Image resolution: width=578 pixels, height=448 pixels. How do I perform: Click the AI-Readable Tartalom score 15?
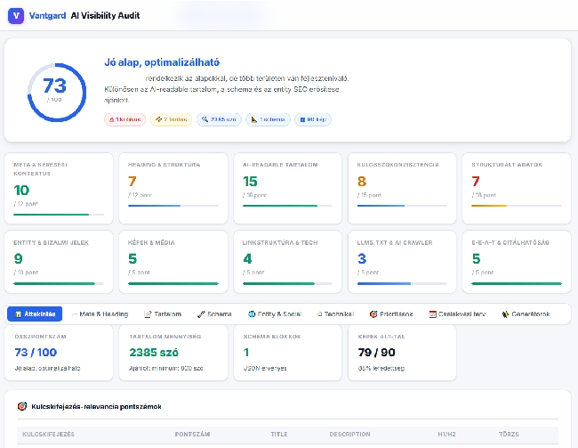click(x=250, y=182)
